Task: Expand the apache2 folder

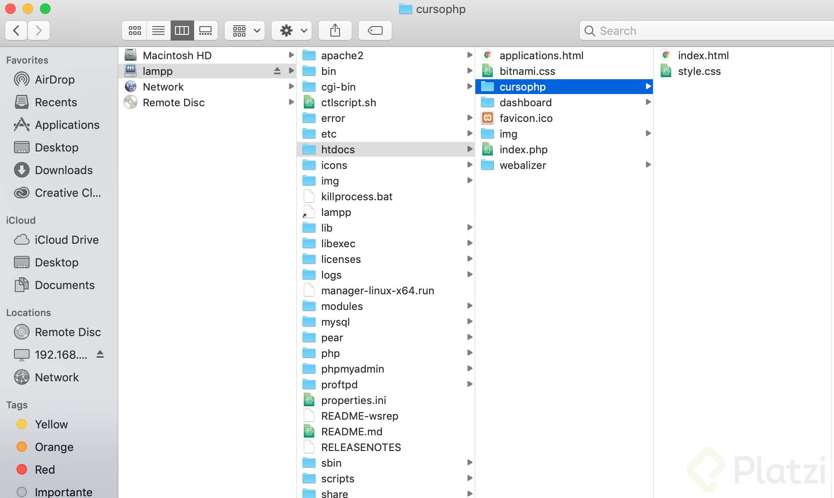Action: coord(470,55)
